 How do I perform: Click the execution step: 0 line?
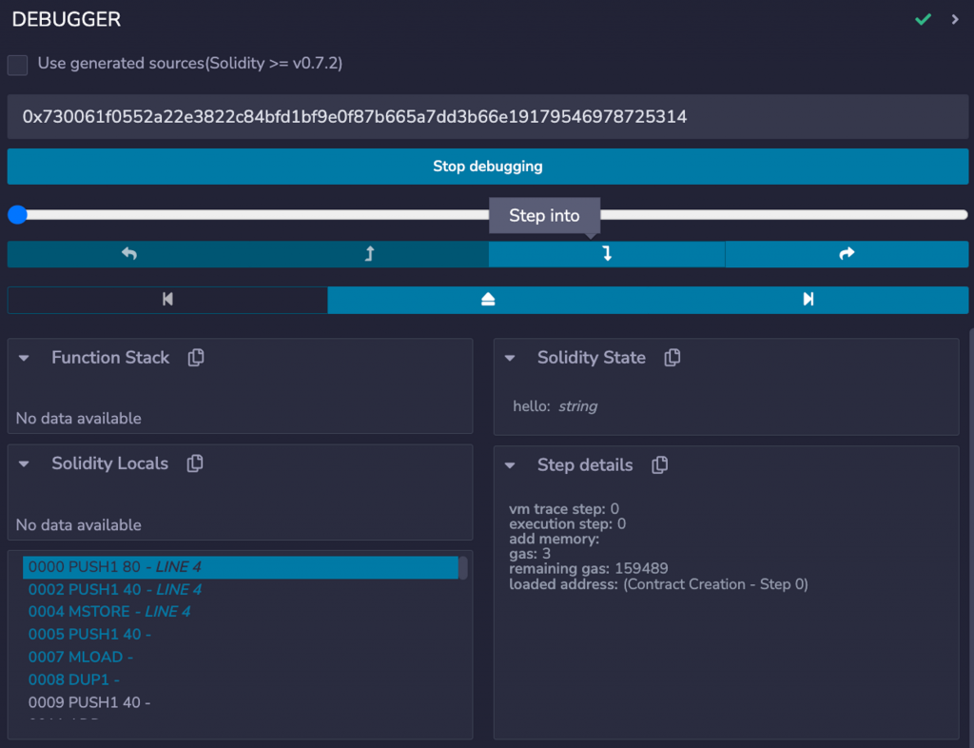point(567,523)
